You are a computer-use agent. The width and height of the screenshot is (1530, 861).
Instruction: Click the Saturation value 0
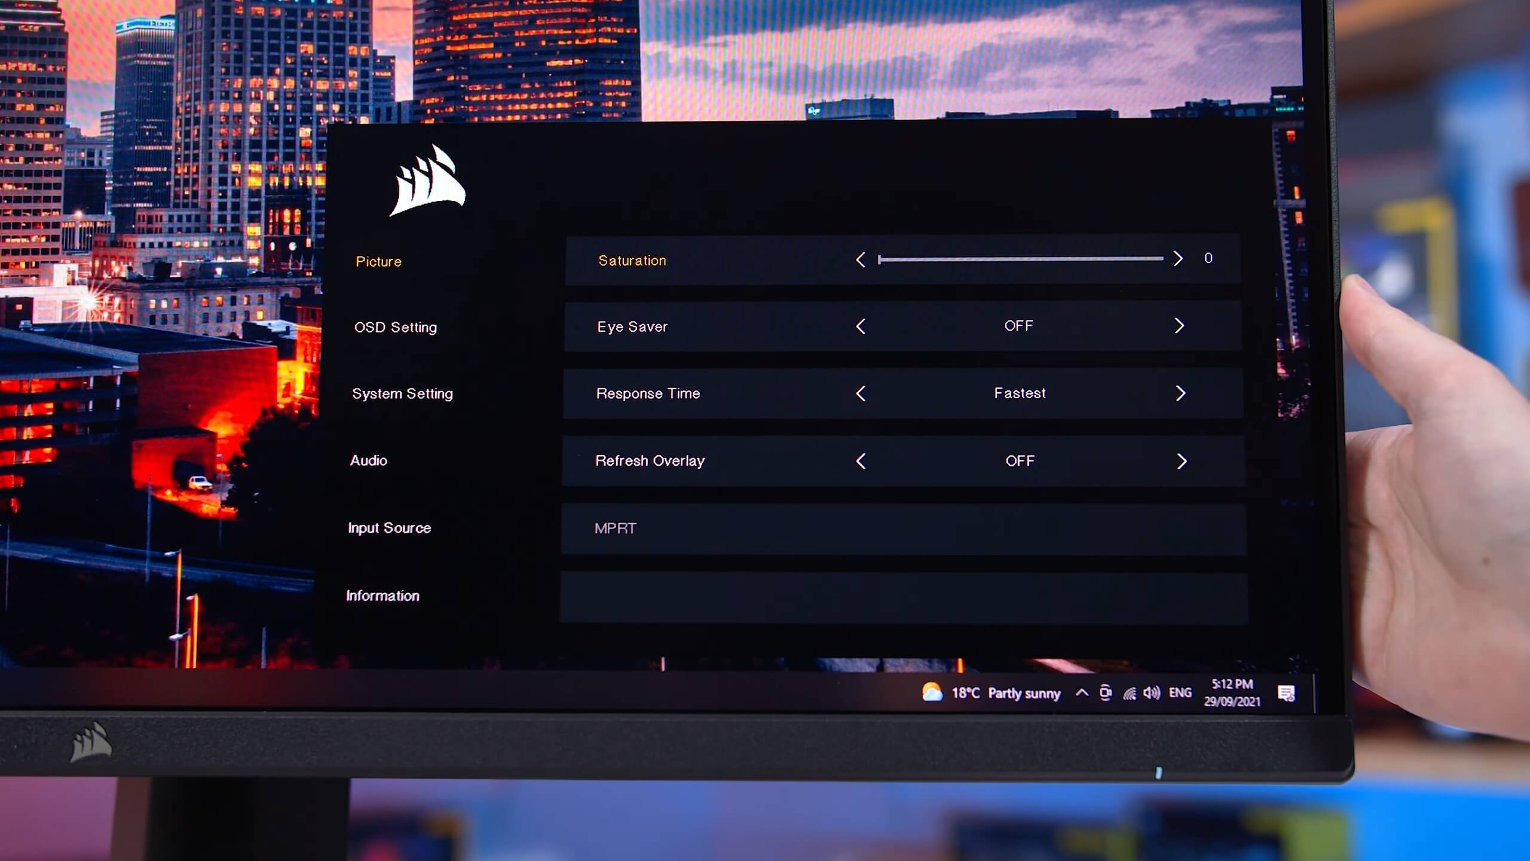[1208, 258]
